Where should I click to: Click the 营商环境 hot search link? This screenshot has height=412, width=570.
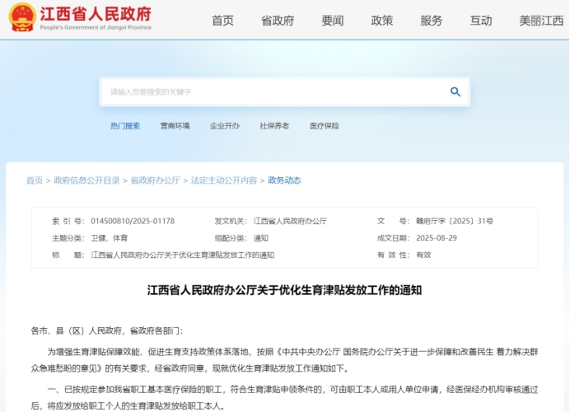click(175, 126)
